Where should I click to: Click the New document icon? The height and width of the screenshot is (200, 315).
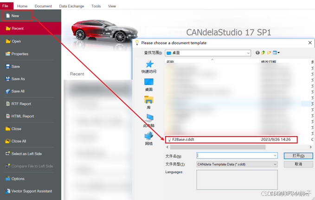click(x=8, y=16)
